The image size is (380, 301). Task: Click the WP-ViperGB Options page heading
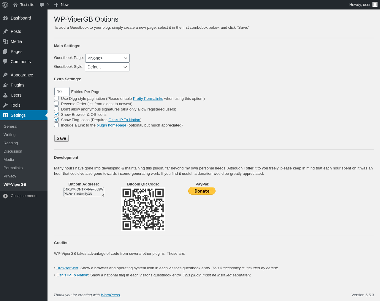click(x=86, y=19)
